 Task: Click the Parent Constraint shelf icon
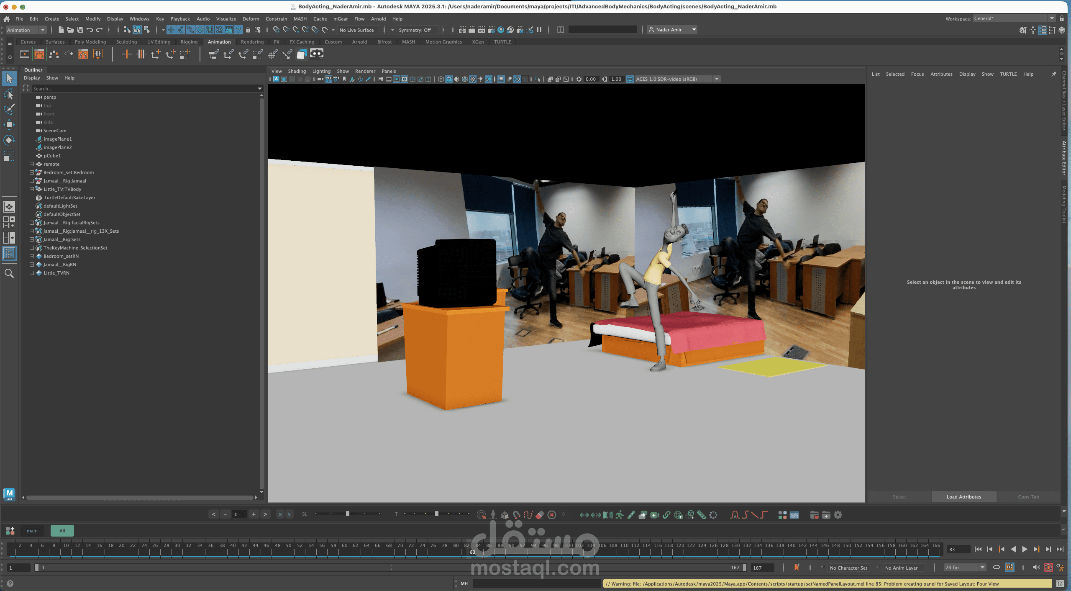tap(214, 54)
